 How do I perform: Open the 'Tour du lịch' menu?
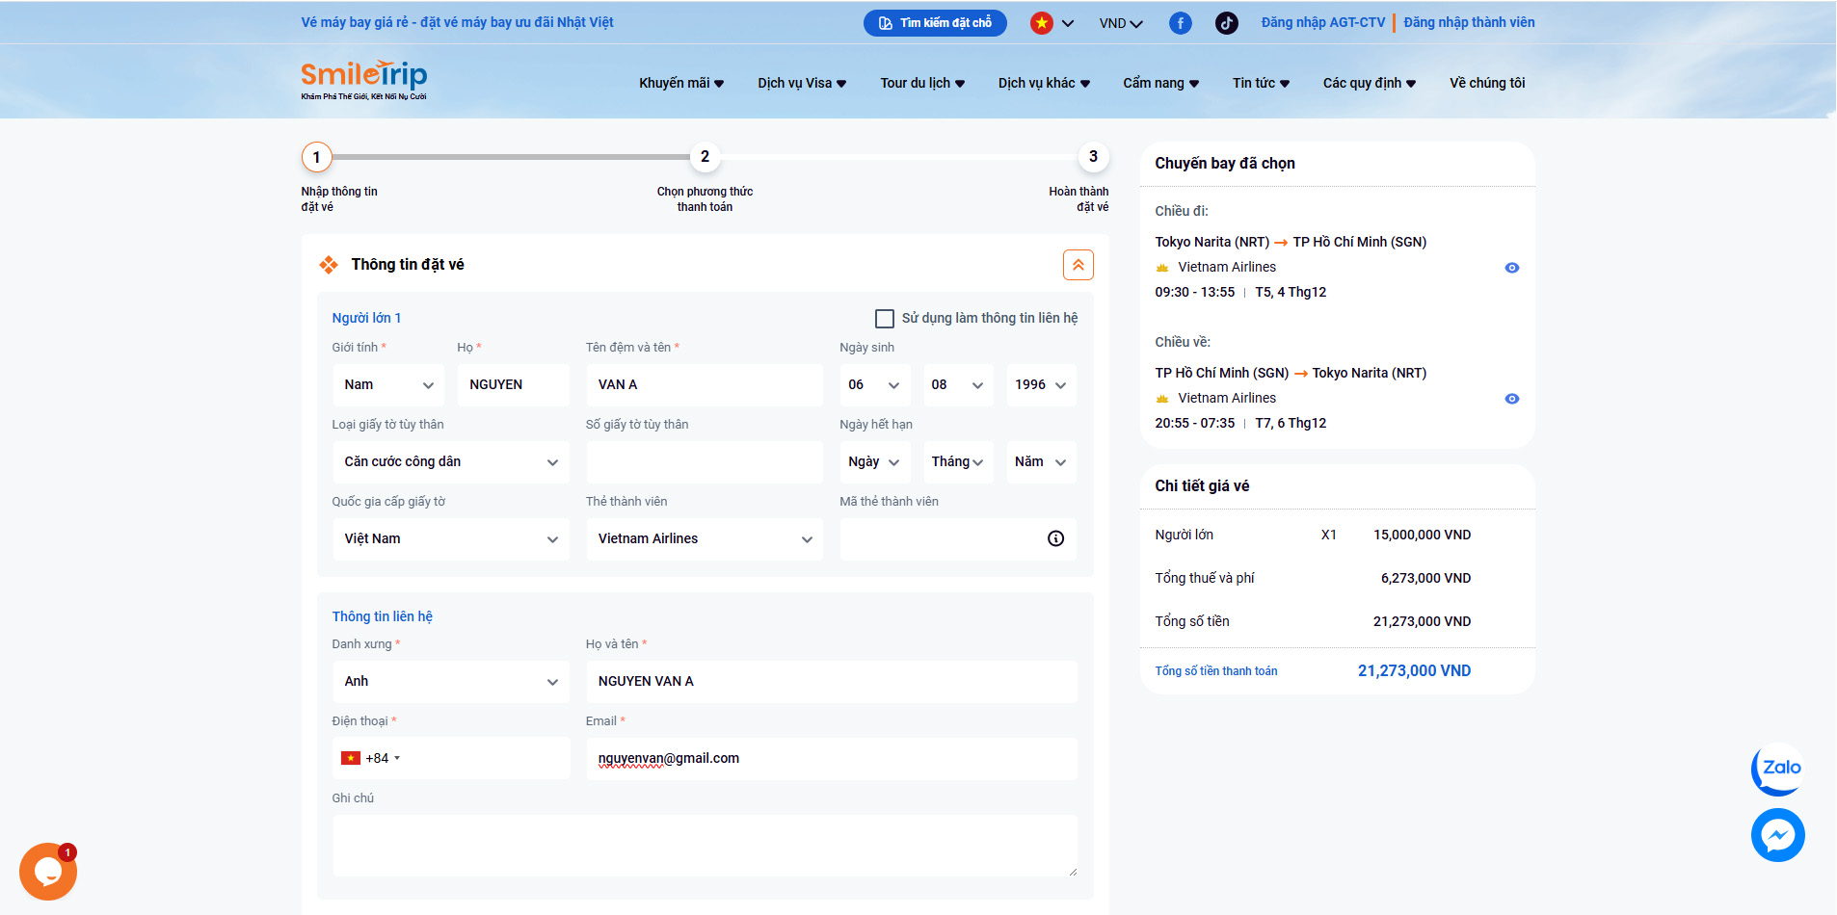pyautogui.click(x=921, y=83)
